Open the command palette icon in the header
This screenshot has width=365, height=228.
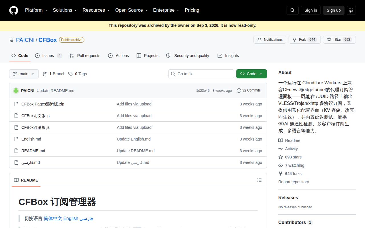351,10
